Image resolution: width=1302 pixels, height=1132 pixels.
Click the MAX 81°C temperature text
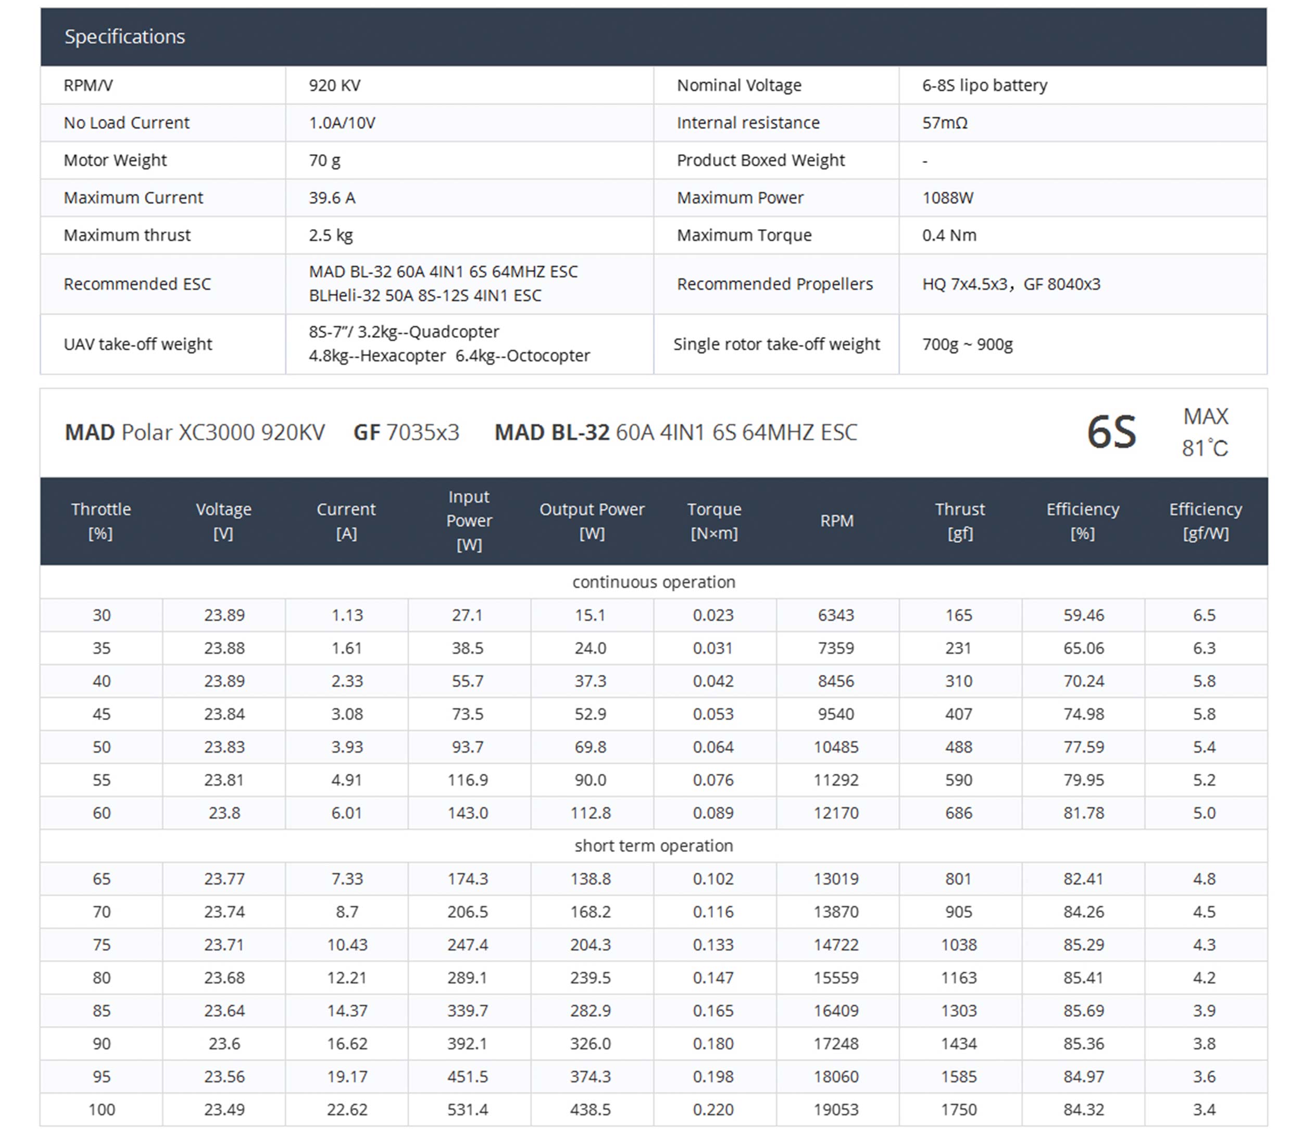point(1205,433)
